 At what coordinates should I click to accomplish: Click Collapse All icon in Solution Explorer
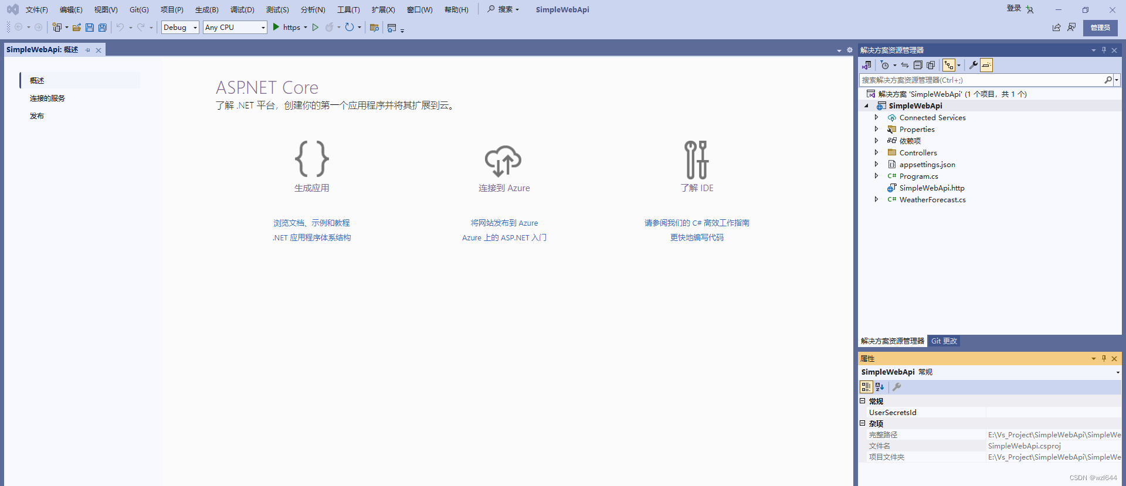click(918, 65)
